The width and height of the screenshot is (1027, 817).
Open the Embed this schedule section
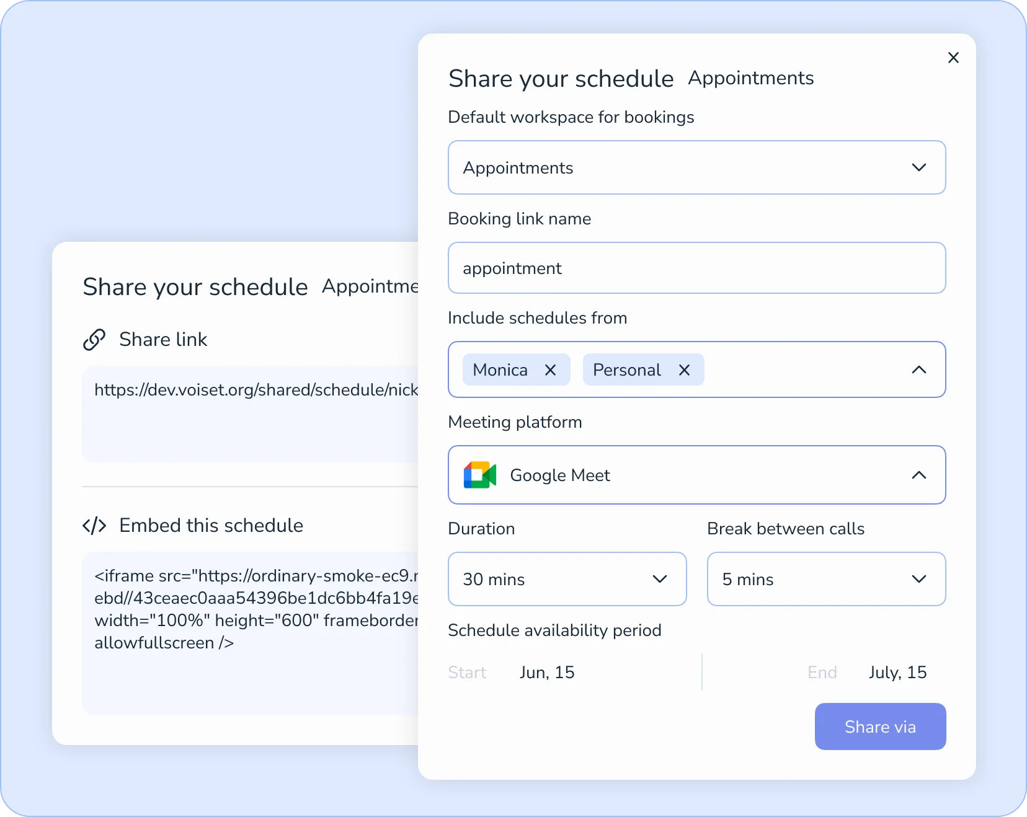pos(211,525)
